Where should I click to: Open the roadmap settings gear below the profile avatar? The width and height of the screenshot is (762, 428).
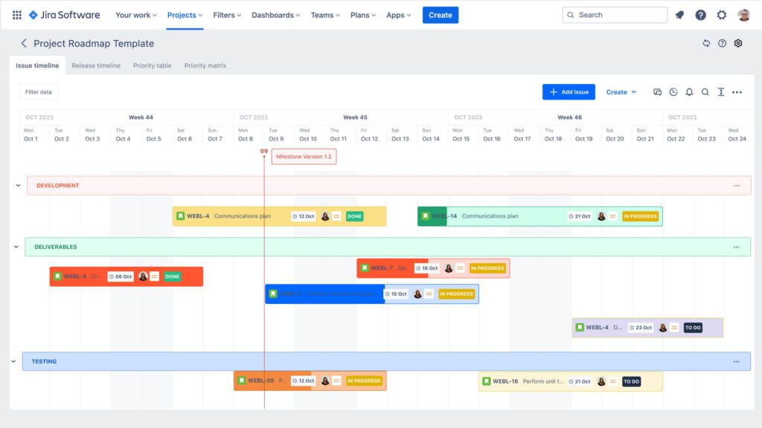point(738,43)
